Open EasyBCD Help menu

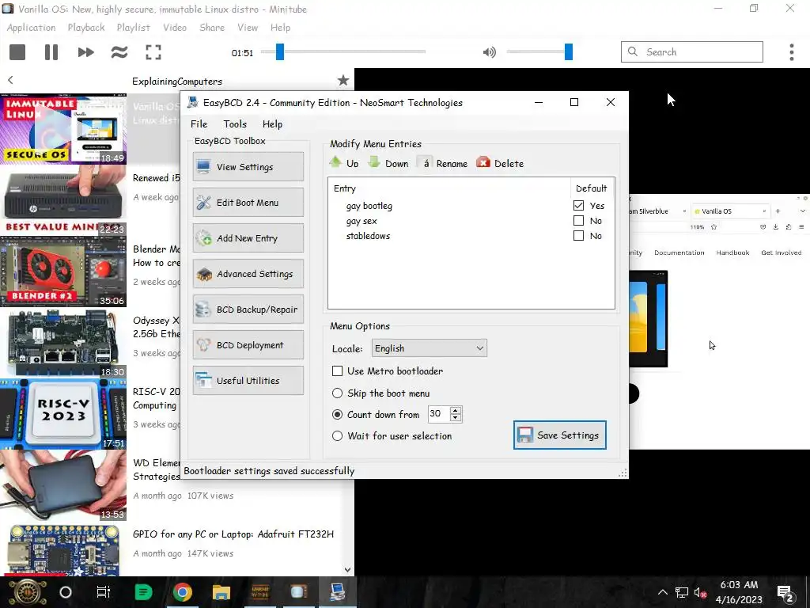click(272, 124)
